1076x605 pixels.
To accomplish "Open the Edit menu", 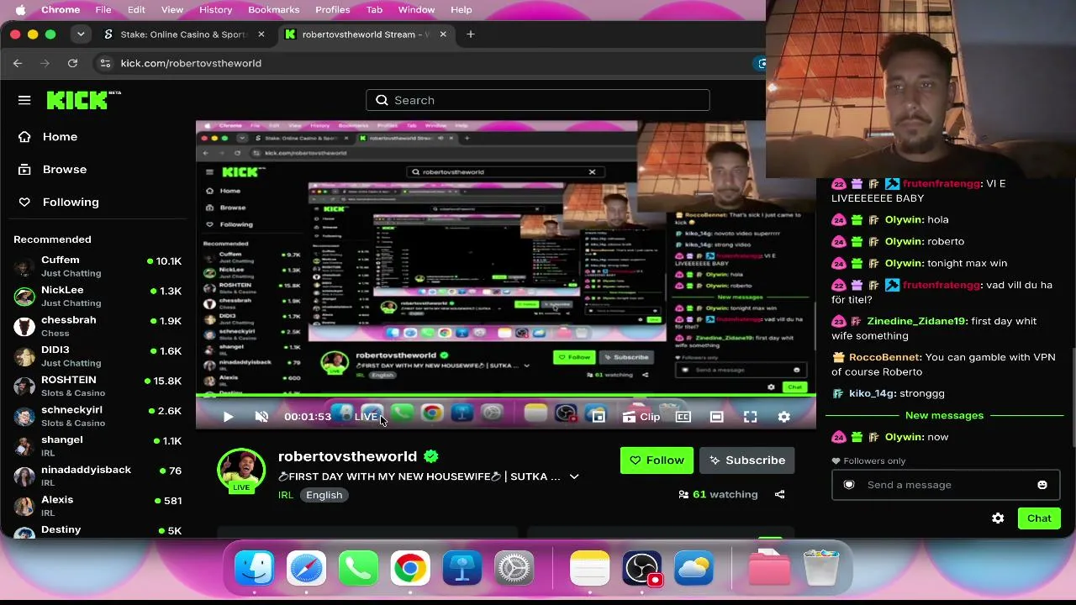I will coord(136,10).
